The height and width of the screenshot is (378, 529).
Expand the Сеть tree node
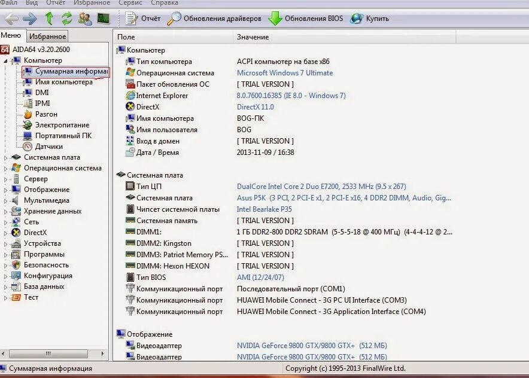5,222
